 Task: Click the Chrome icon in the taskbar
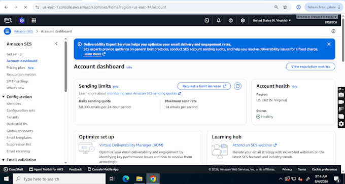coord(153,179)
